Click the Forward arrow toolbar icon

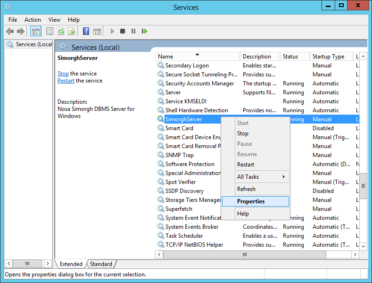tap(21, 31)
